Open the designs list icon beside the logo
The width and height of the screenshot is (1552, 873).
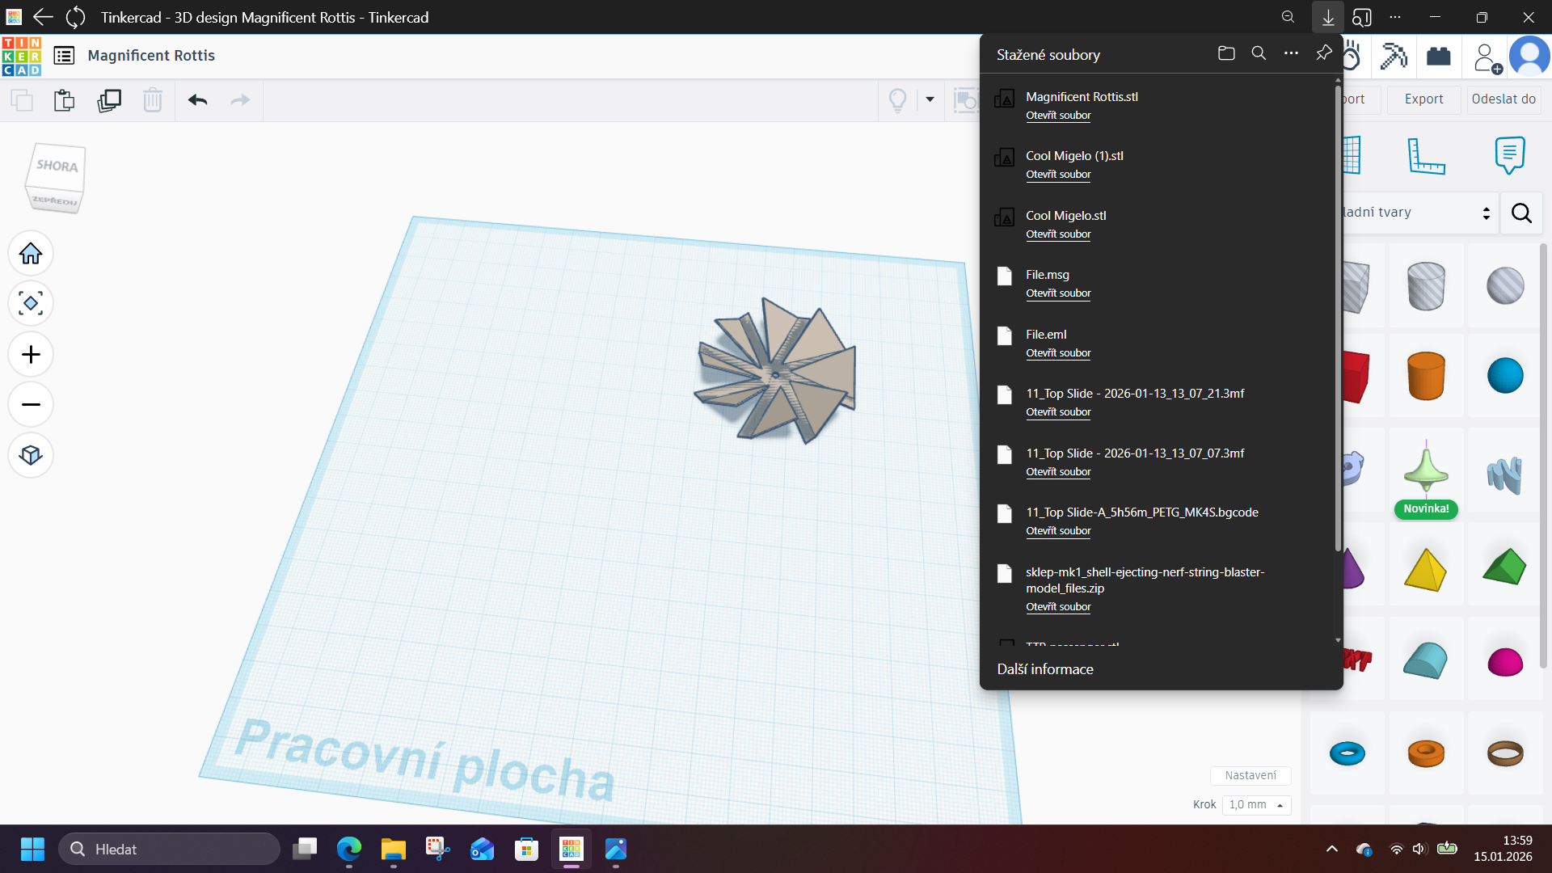(64, 56)
